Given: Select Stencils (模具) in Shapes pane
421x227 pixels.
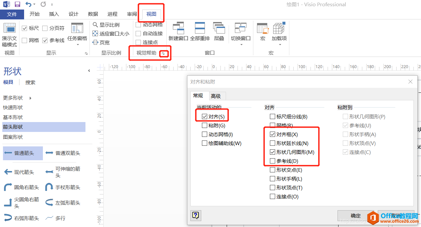Looking at the screenshot, I should coord(8,82).
